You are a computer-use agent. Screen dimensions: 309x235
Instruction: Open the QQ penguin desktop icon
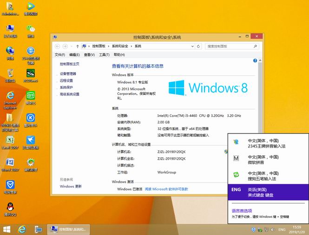[x=10, y=207]
